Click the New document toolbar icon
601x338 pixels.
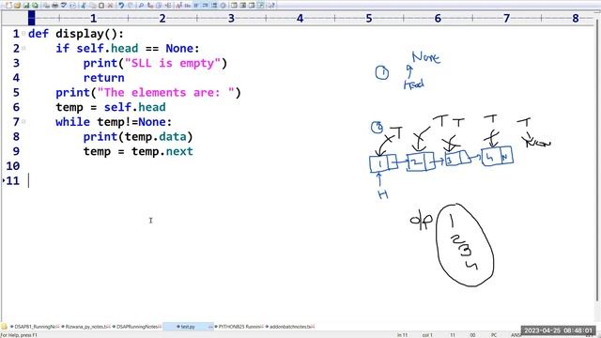(8, 6)
